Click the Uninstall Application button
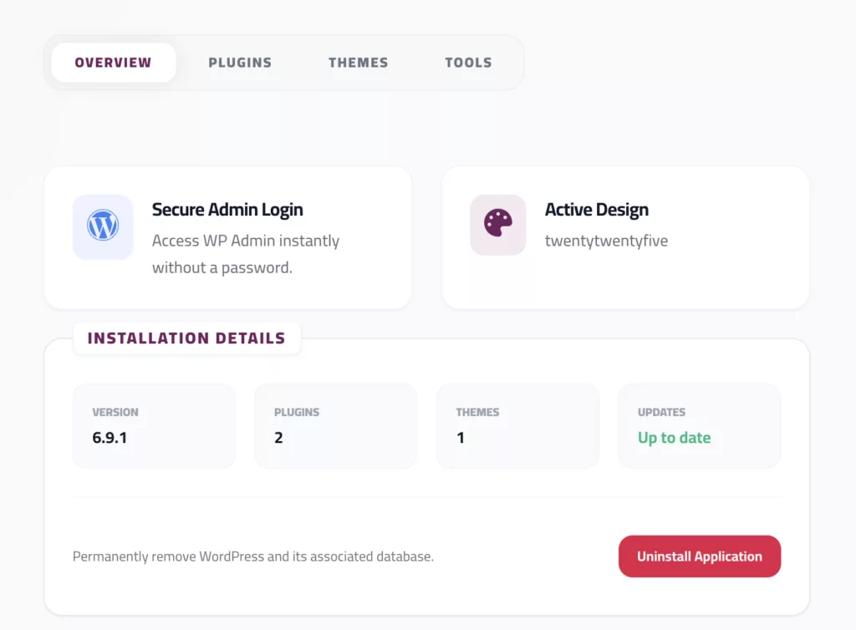The width and height of the screenshot is (856, 630). point(699,556)
